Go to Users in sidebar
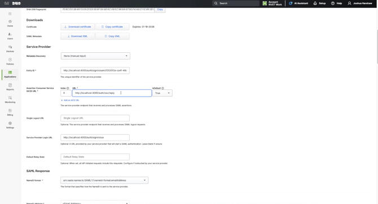This screenshot has height=204, width=378. [x=10, y=36]
